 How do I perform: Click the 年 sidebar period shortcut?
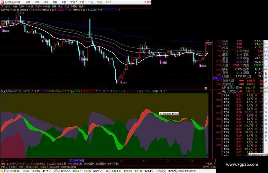(266, 141)
